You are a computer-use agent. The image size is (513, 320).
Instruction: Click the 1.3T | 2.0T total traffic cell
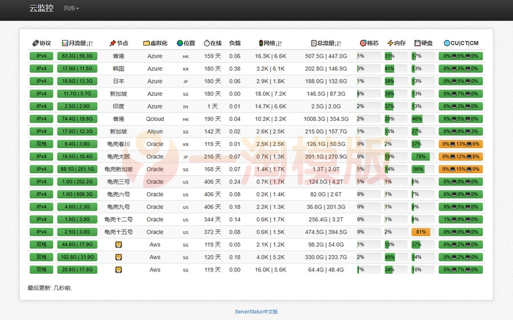326,169
